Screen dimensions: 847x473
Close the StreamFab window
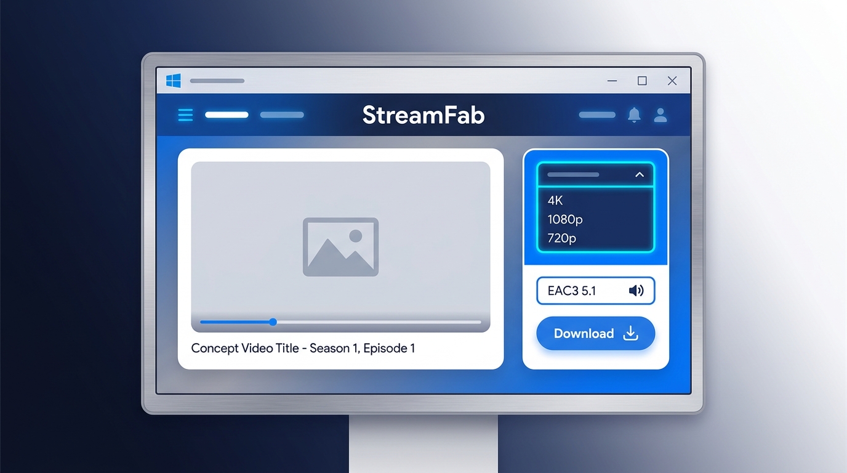(672, 81)
